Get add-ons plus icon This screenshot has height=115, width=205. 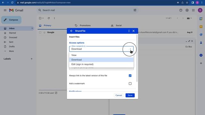point(201,63)
